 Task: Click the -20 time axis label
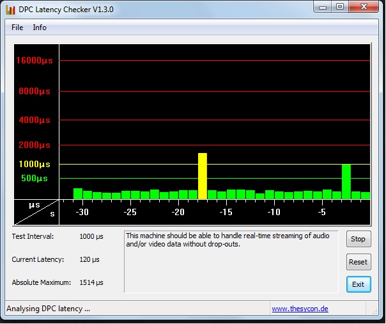pos(178,212)
